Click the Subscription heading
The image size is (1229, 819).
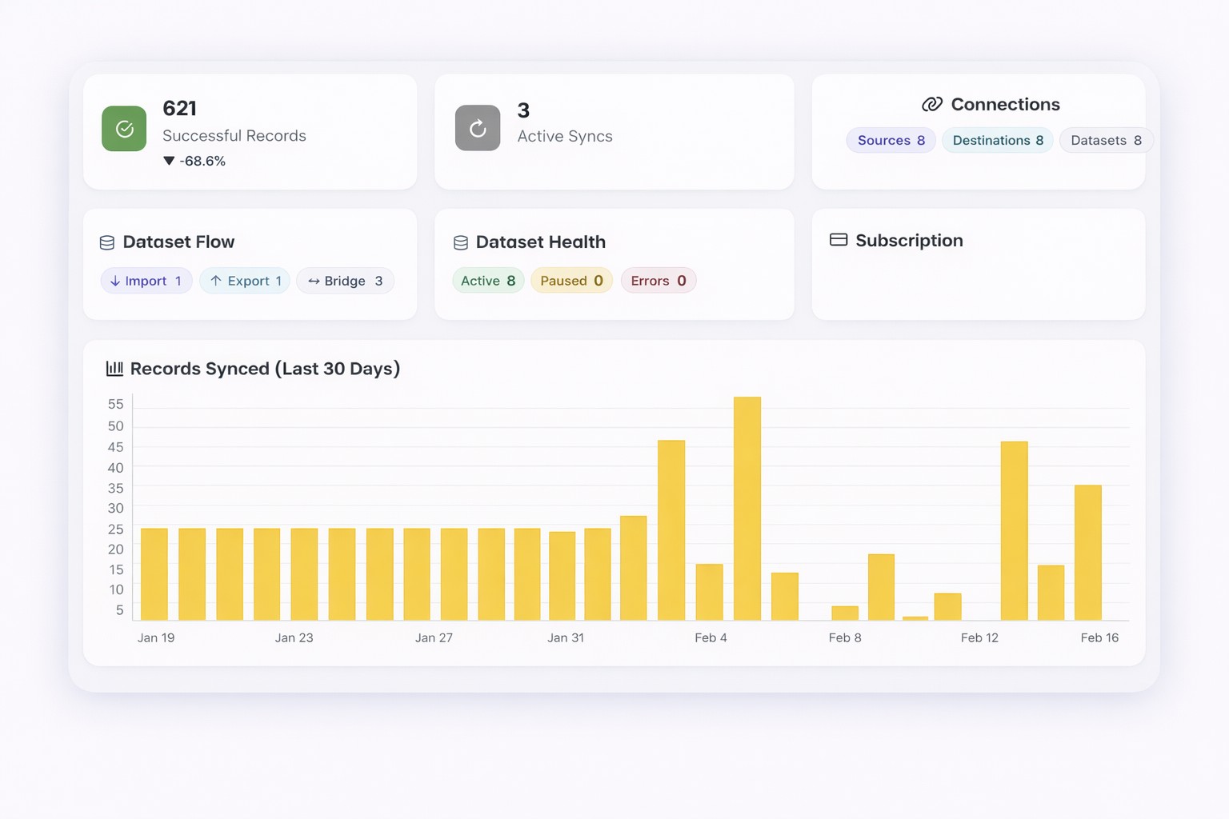909,241
